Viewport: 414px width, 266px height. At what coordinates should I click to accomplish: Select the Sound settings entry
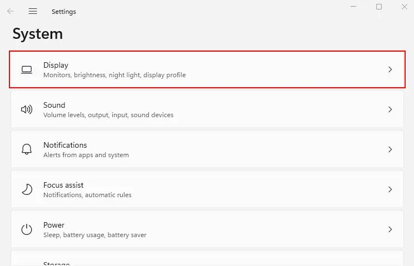pos(54,106)
